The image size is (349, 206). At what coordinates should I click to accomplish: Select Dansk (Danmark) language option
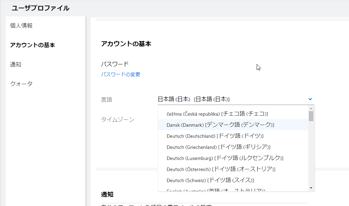[220, 125]
